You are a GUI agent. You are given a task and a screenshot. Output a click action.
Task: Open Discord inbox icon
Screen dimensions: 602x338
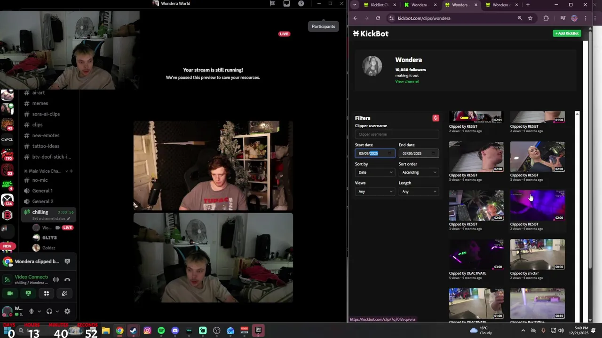coord(286,3)
